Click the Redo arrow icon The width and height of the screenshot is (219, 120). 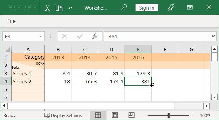click(x=28, y=8)
